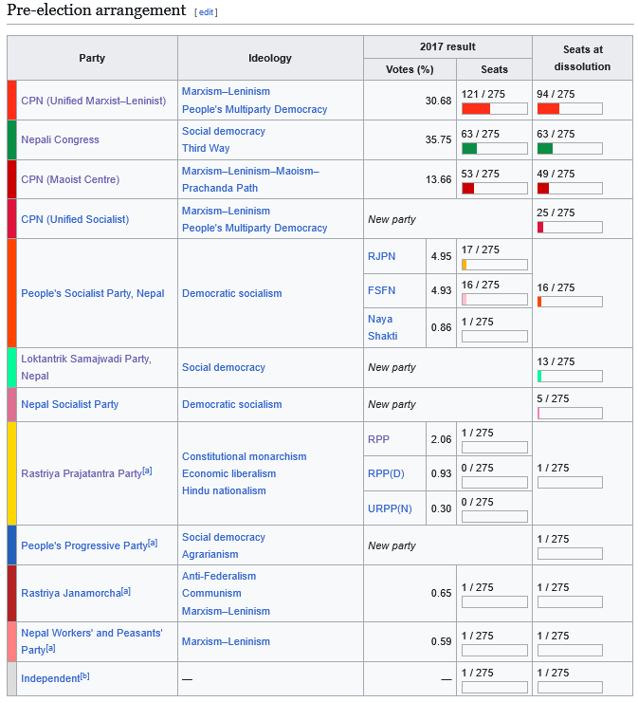Open Anti-Federalism ideology link
The image size is (638, 702).
tap(219, 576)
